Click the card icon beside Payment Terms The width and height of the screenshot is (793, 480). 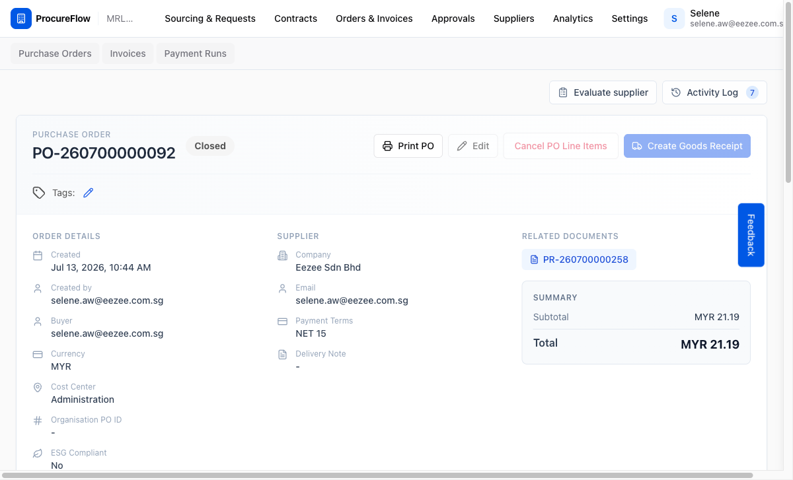(x=282, y=321)
